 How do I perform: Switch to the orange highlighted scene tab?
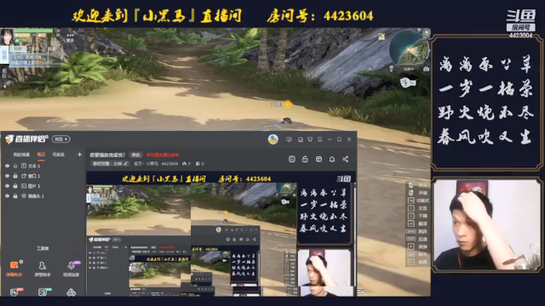click(x=41, y=155)
